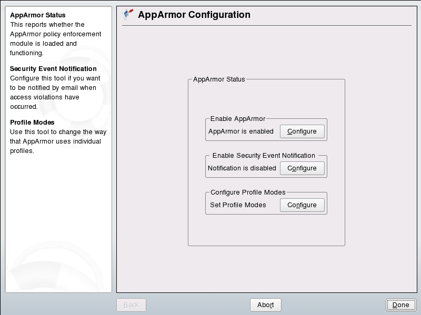Click the Abort button
This screenshot has width=421, height=315.
click(266, 305)
